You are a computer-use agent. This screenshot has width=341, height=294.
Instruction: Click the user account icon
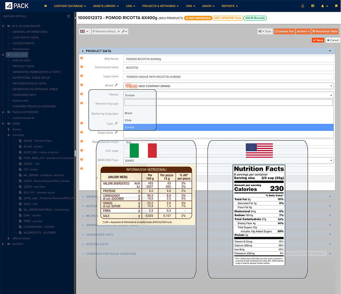pos(323,6)
